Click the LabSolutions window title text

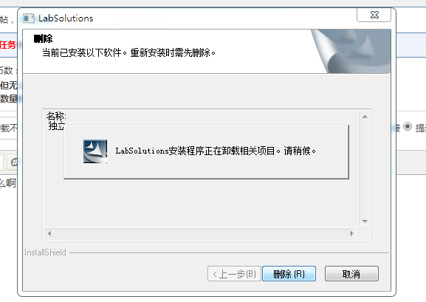[66, 18]
